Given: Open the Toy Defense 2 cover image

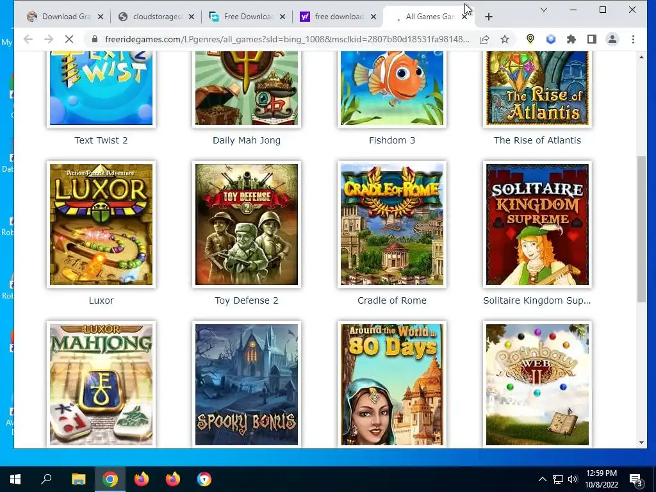Looking at the screenshot, I should point(247,225).
